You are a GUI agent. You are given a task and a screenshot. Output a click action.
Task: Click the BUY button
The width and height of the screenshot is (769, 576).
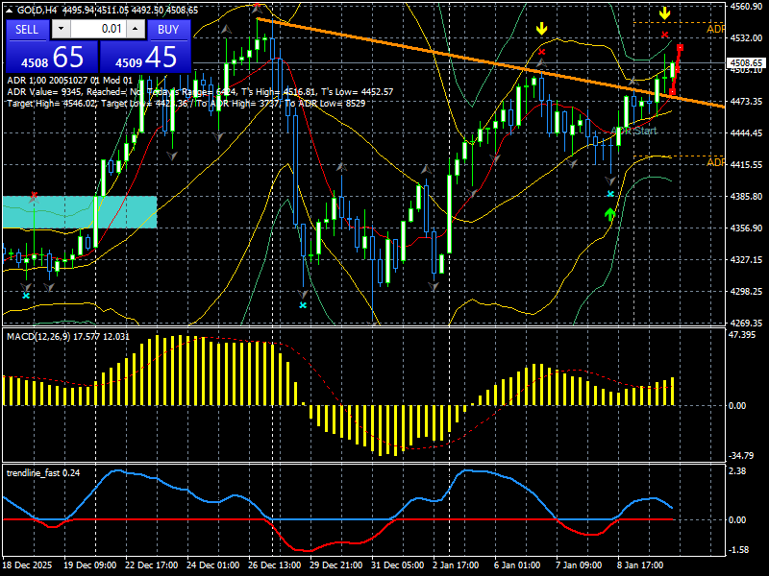click(168, 30)
